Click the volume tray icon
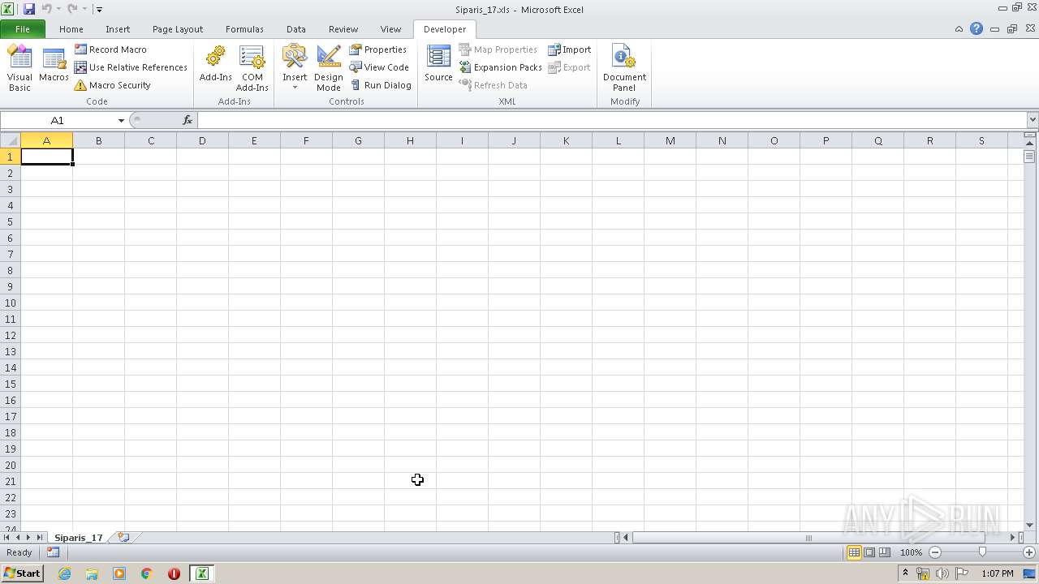The image size is (1039, 584). 942,573
